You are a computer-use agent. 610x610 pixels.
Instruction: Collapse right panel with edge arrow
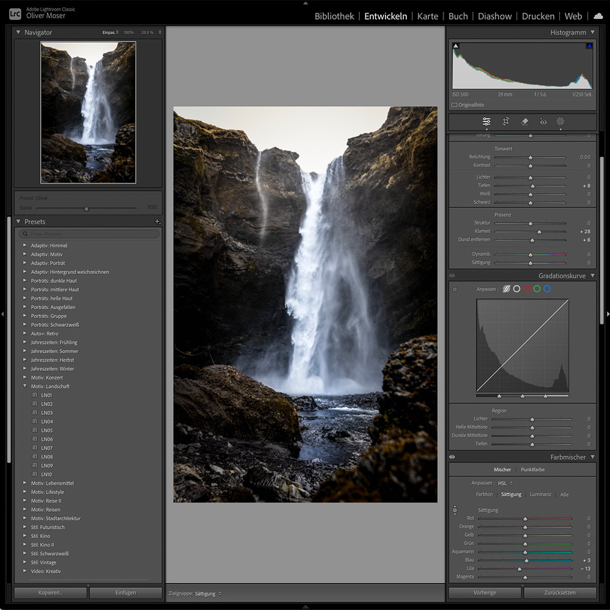pos(608,314)
